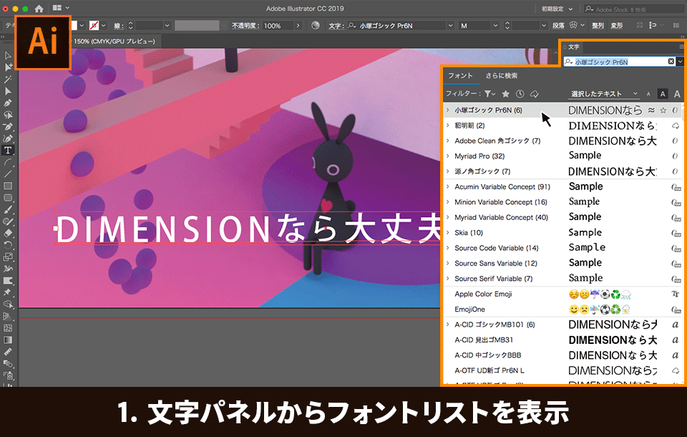
Task: Adjust the 線 stroke weight stepper
Action: pos(130,26)
